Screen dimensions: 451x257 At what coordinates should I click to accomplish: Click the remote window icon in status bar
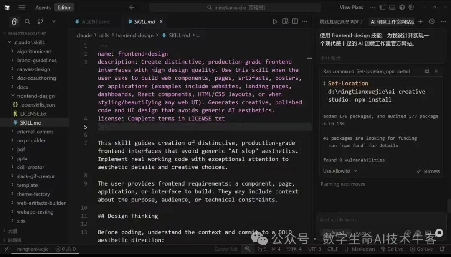7,249
